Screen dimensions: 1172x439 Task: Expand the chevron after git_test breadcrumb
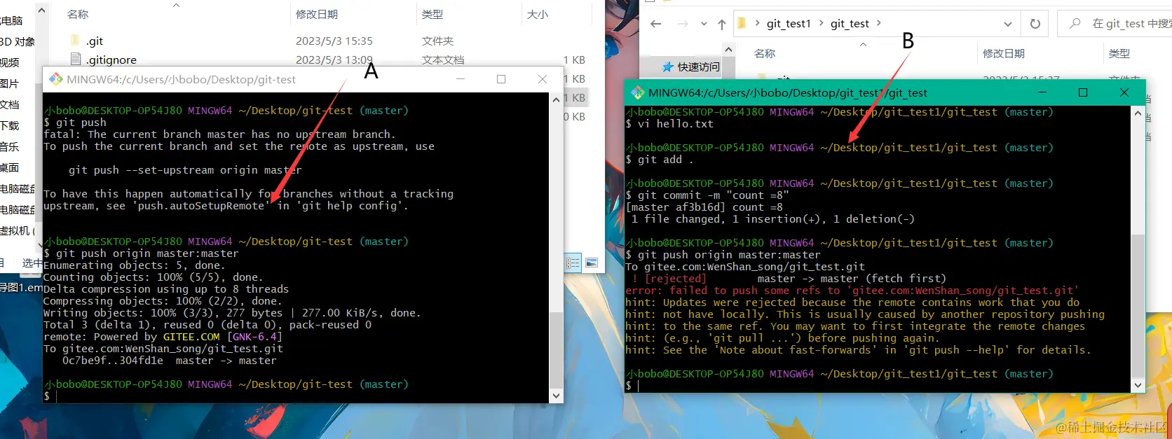(879, 24)
